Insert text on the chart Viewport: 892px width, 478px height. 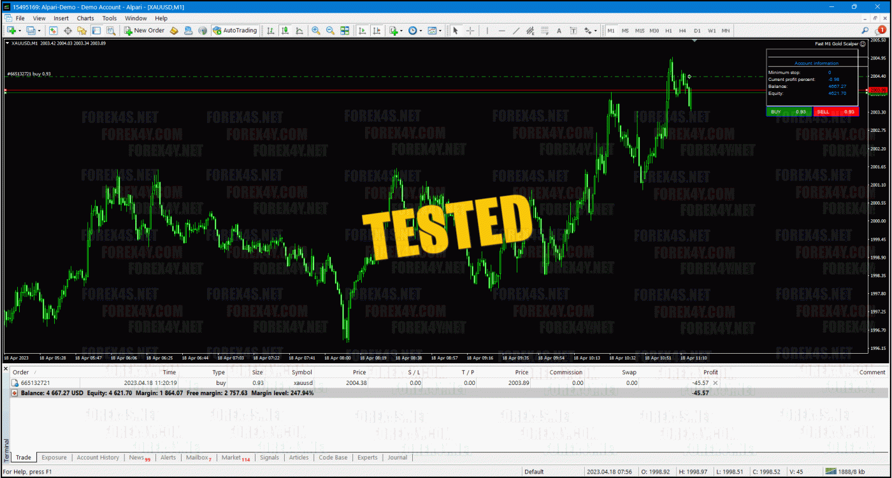(x=559, y=31)
